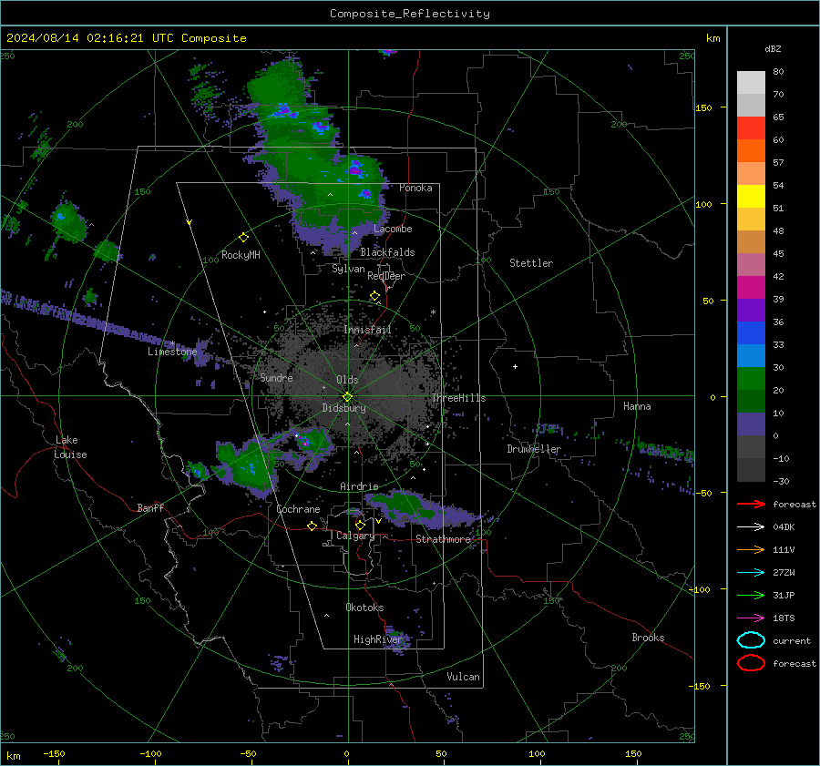Screen dimensions: 820x766
Task: Click the 20 dBZ green color swatch
Action: (x=751, y=378)
